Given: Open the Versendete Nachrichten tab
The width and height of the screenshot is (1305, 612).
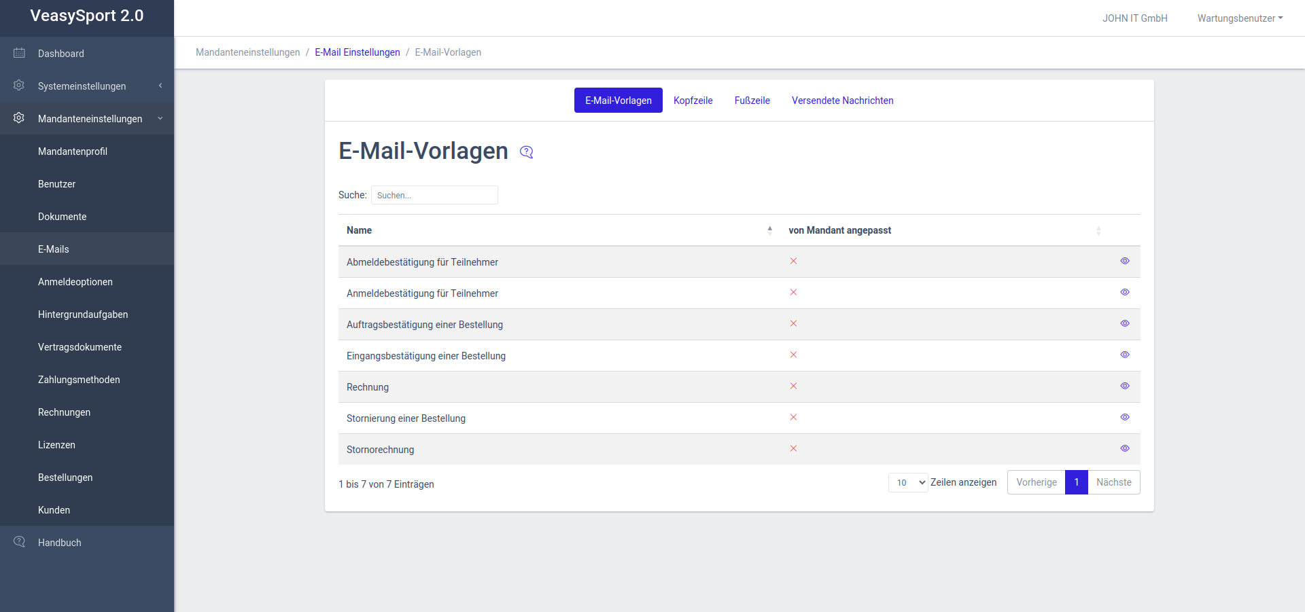Looking at the screenshot, I should click(842, 101).
